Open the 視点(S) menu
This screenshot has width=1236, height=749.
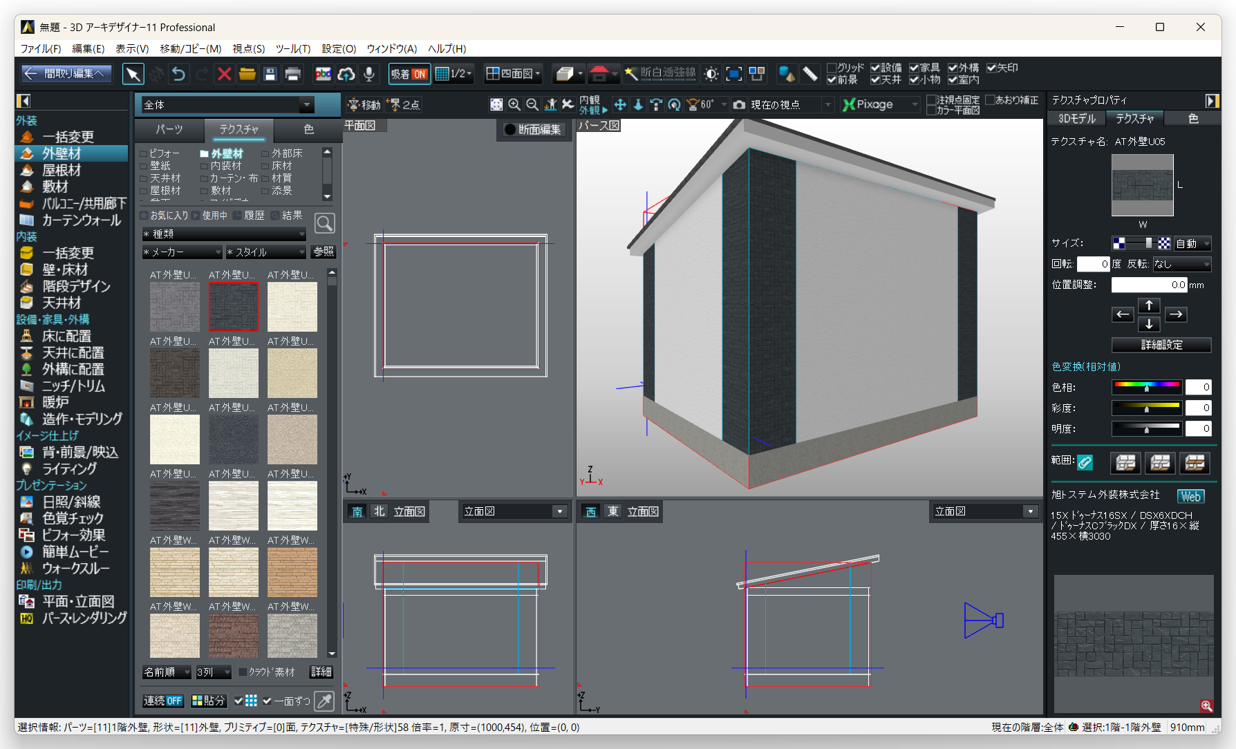(x=248, y=48)
